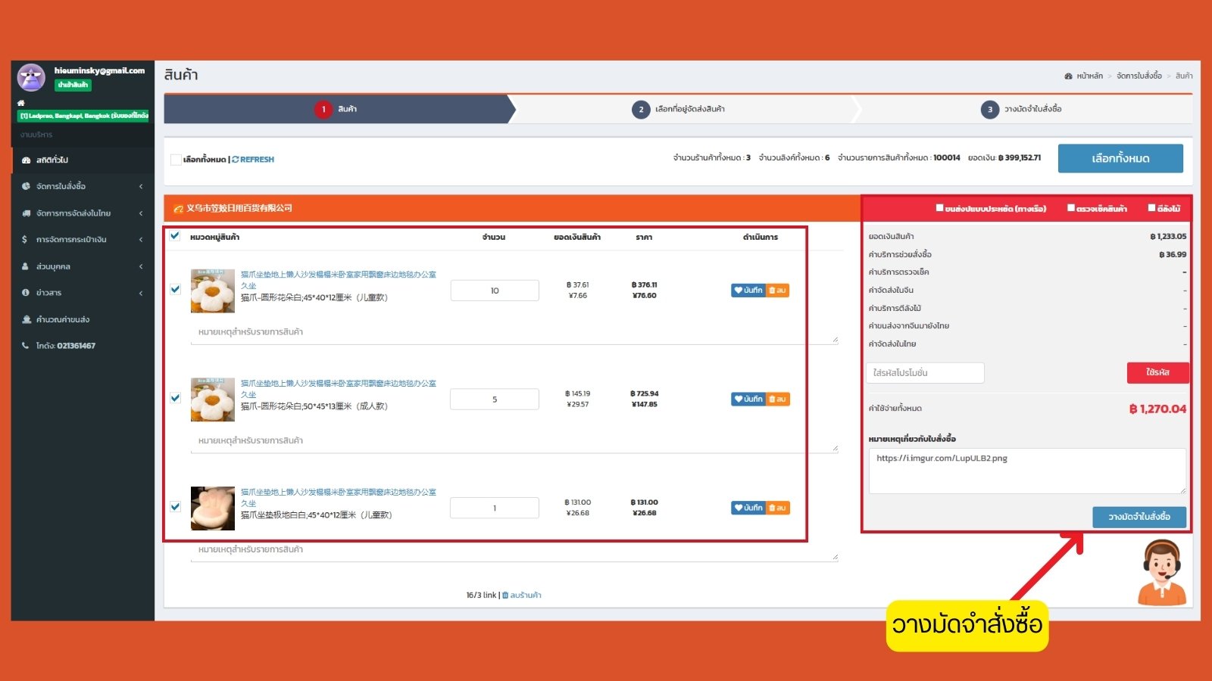Toggle the เลือกทั้งหมด select-all checkbox near REFRESH
1212x681 pixels.
[x=176, y=160]
